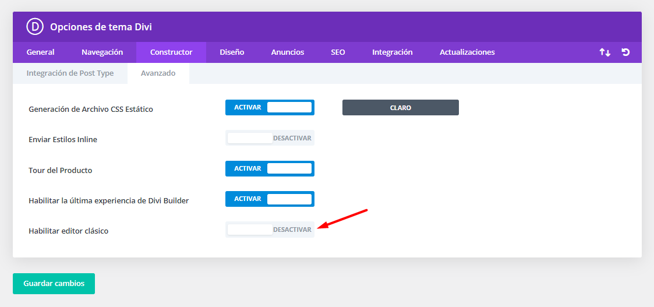Viewport: 654px width, 307px height.
Task: Go to the Anuncios tab
Action: [x=287, y=52]
